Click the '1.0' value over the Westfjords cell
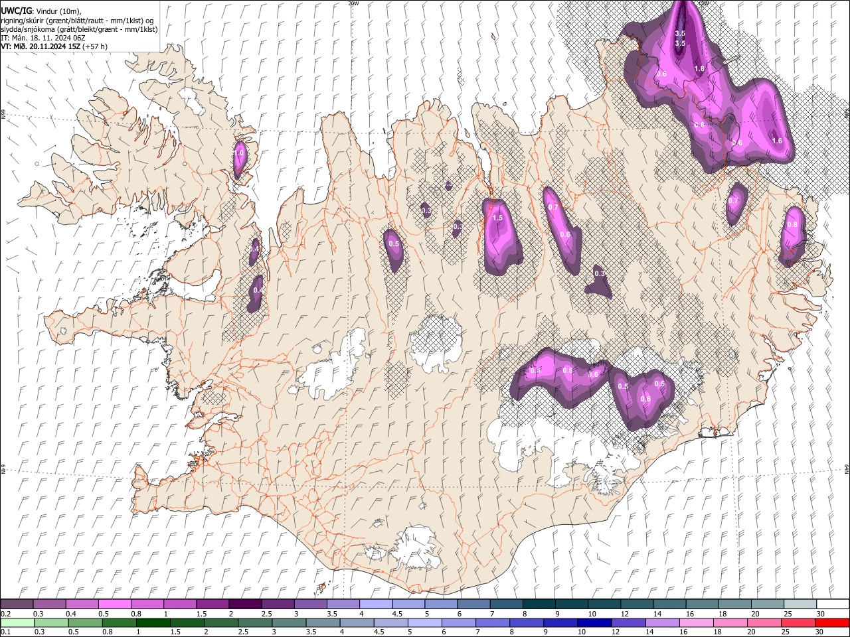The width and height of the screenshot is (850, 637). click(x=239, y=153)
